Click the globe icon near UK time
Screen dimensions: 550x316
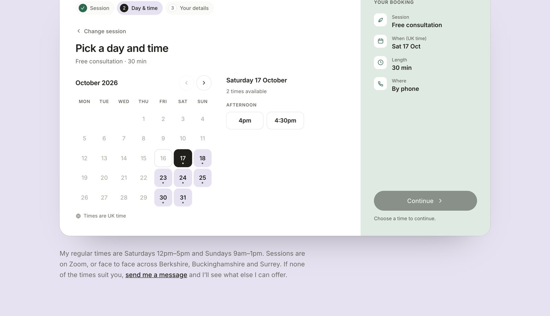[x=78, y=216]
